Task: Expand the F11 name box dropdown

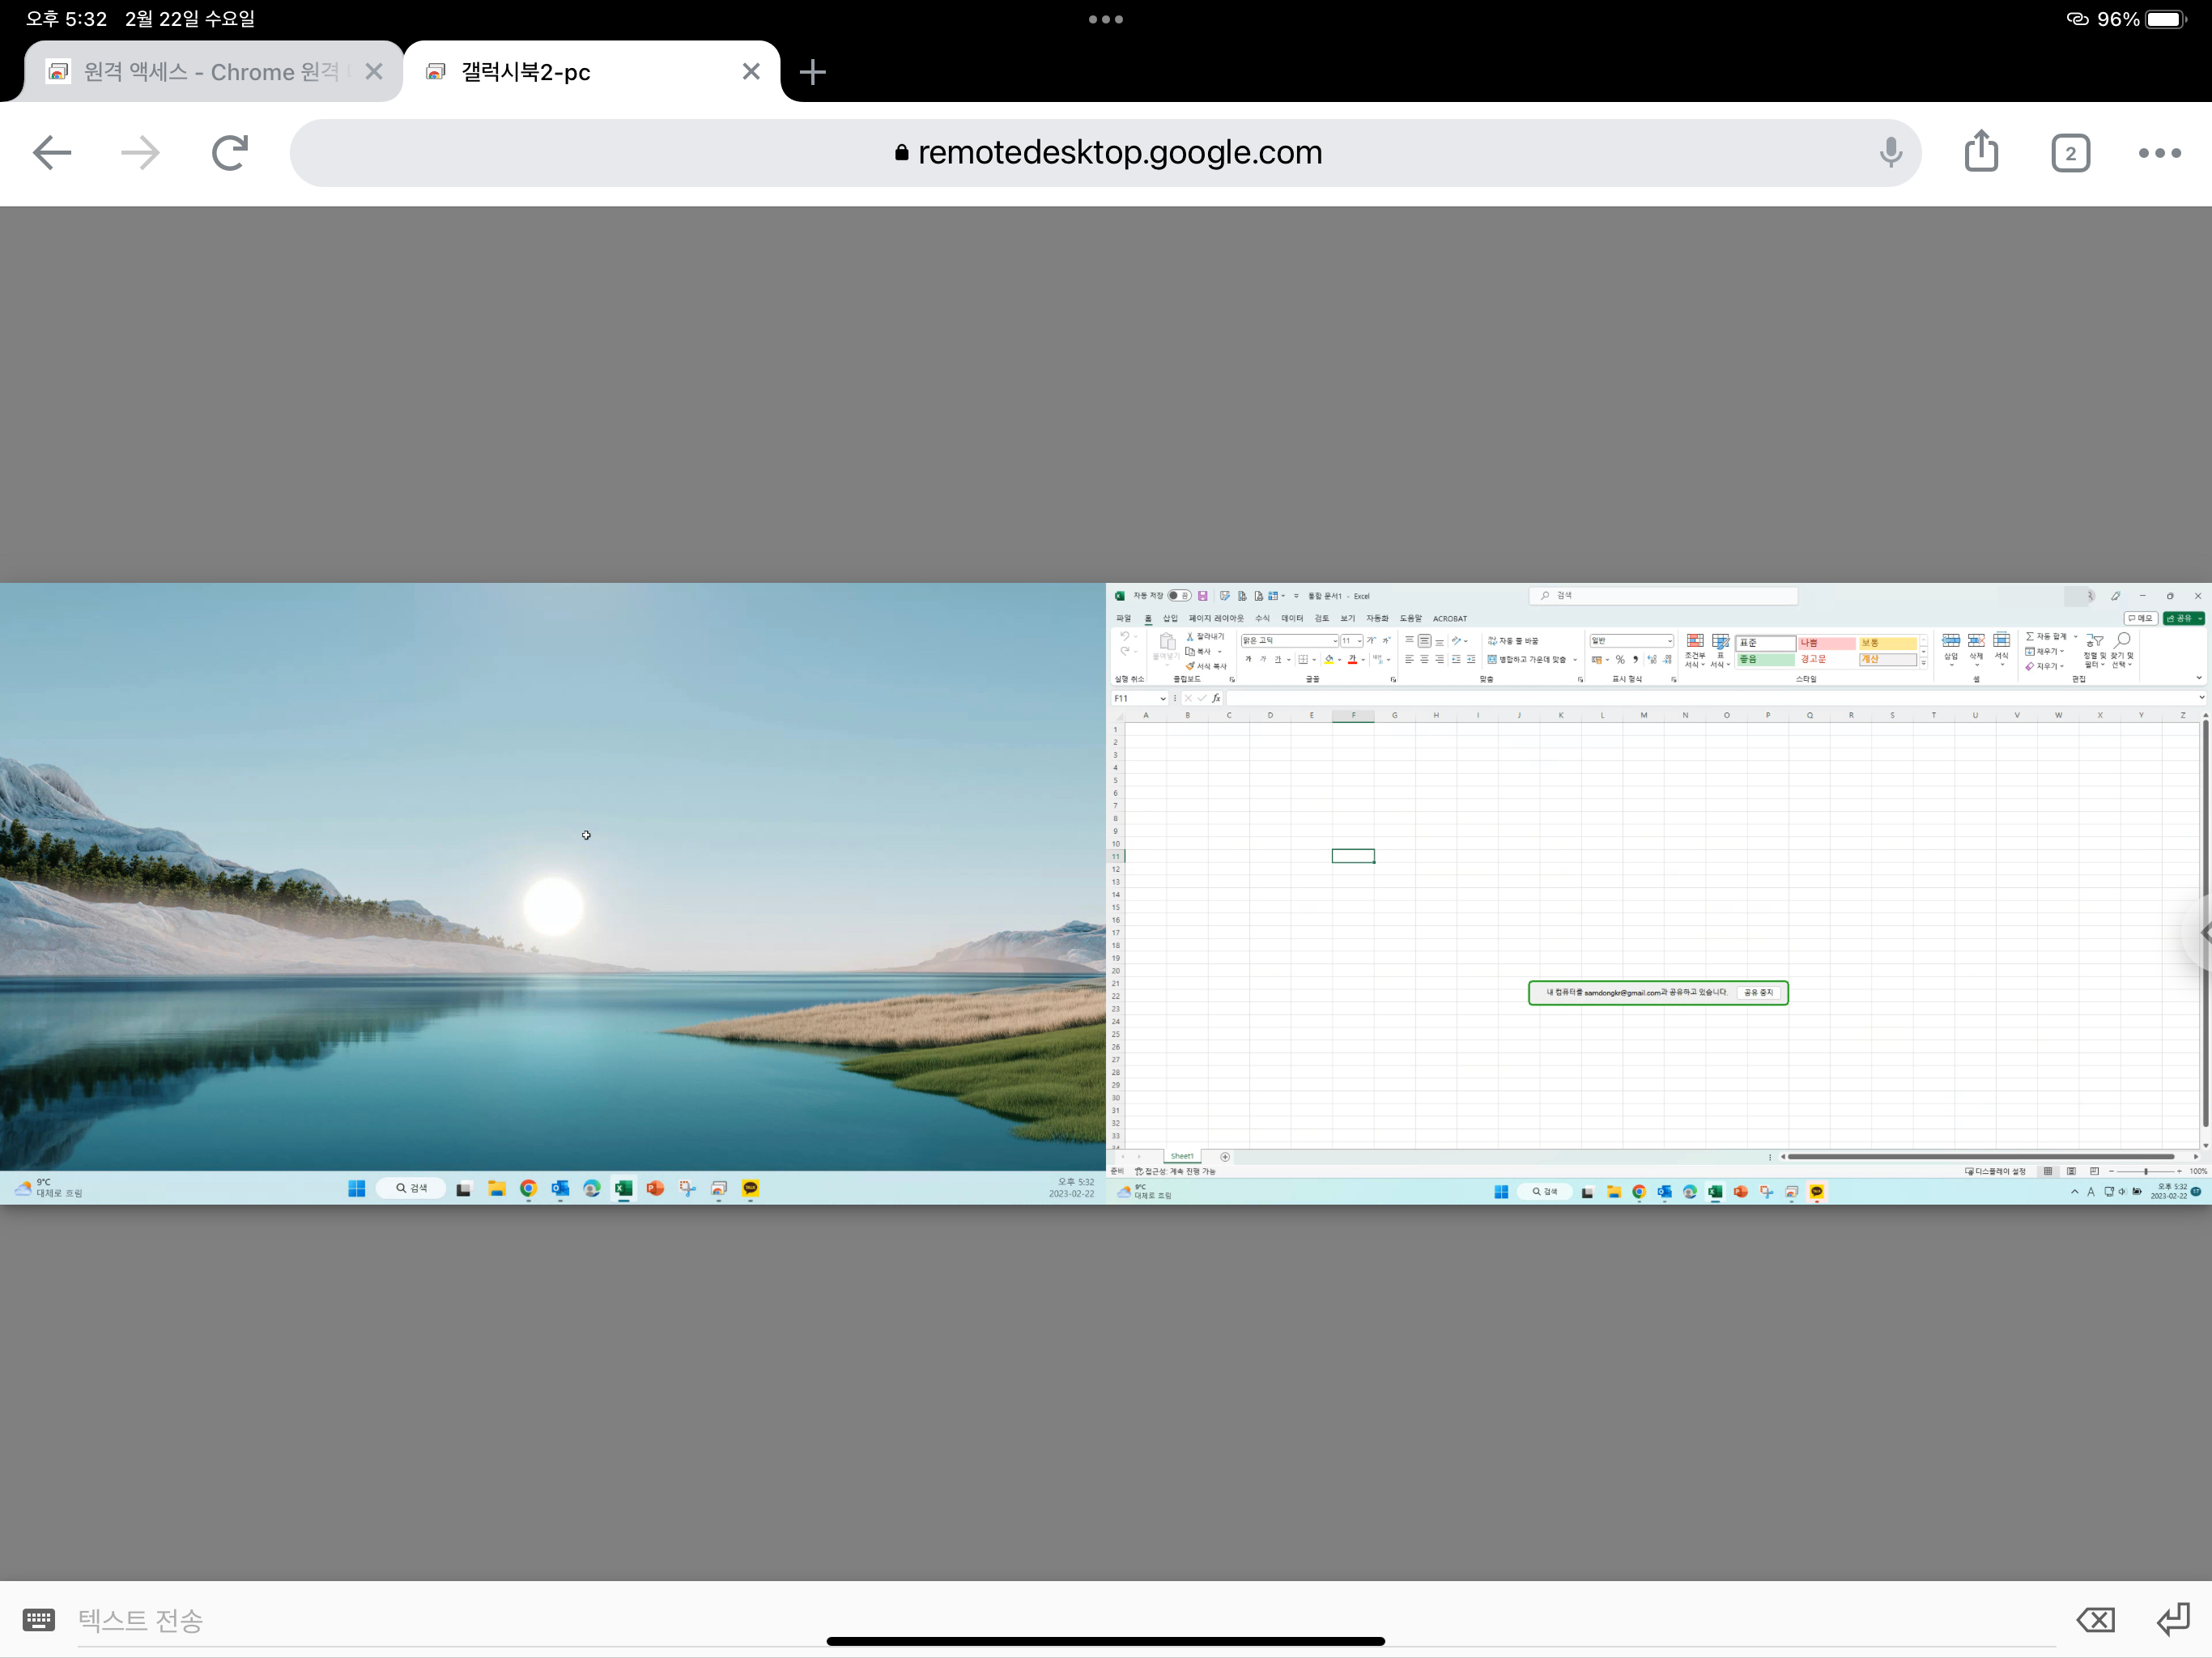Action: click(1163, 698)
